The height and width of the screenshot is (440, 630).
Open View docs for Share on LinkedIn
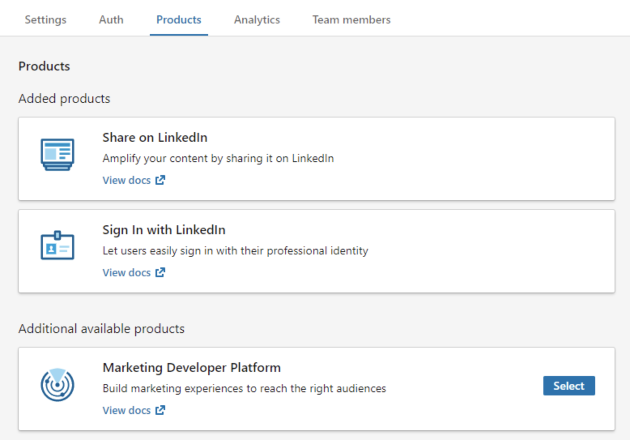click(134, 180)
